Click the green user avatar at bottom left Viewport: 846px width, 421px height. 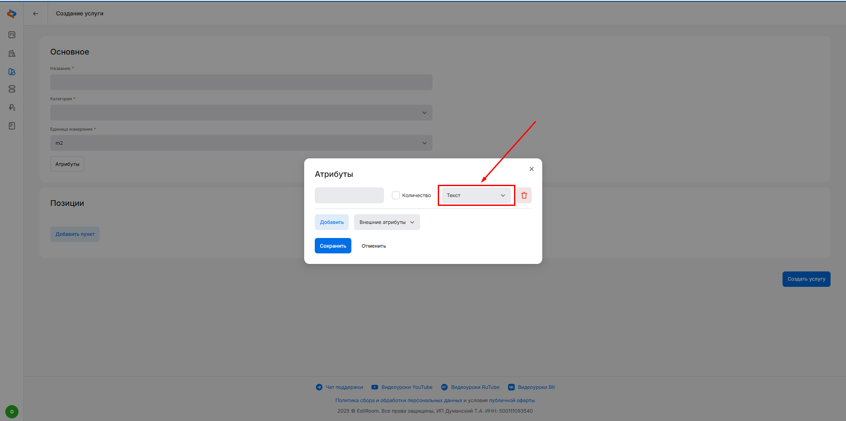point(12,412)
